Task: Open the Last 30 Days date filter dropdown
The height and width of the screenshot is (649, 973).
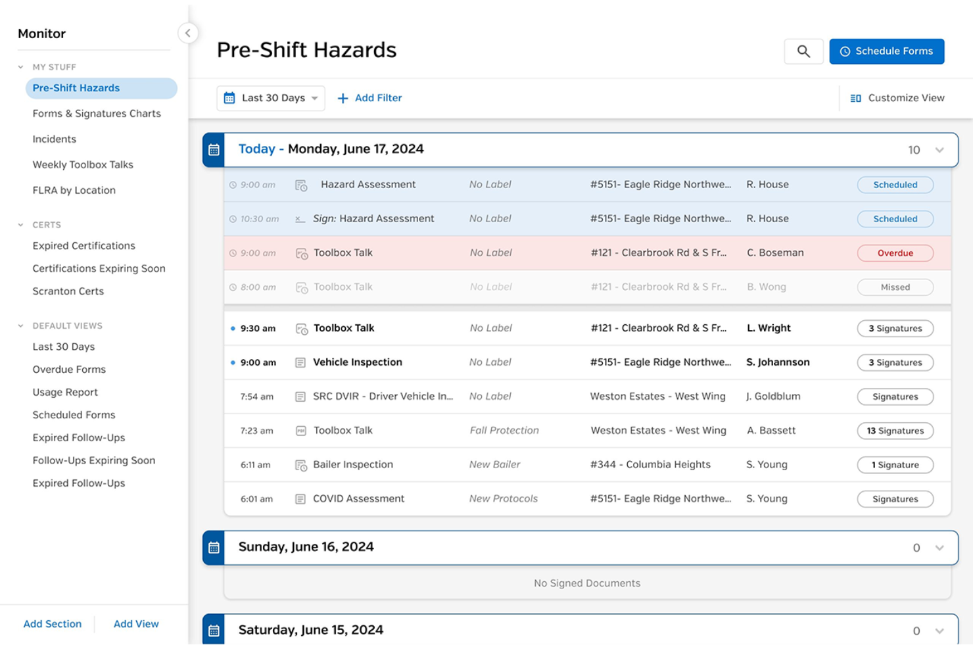Action: [x=270, y=97]
